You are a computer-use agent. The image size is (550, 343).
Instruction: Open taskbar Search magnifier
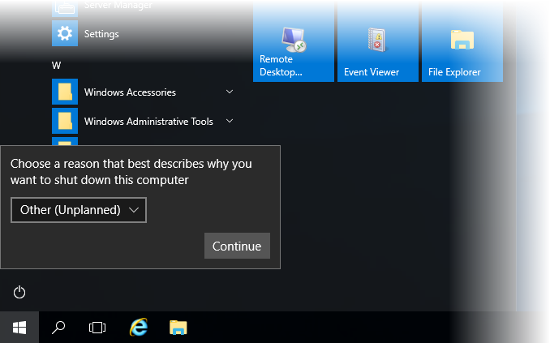(x=58, y=328)
